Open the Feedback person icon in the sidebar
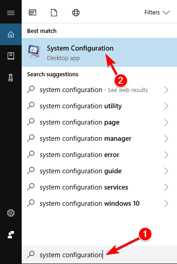 pos(11,235)
